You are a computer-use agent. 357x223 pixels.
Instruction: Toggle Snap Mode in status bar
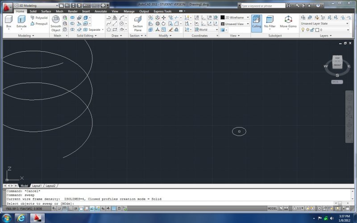click(x=59, y=208)
